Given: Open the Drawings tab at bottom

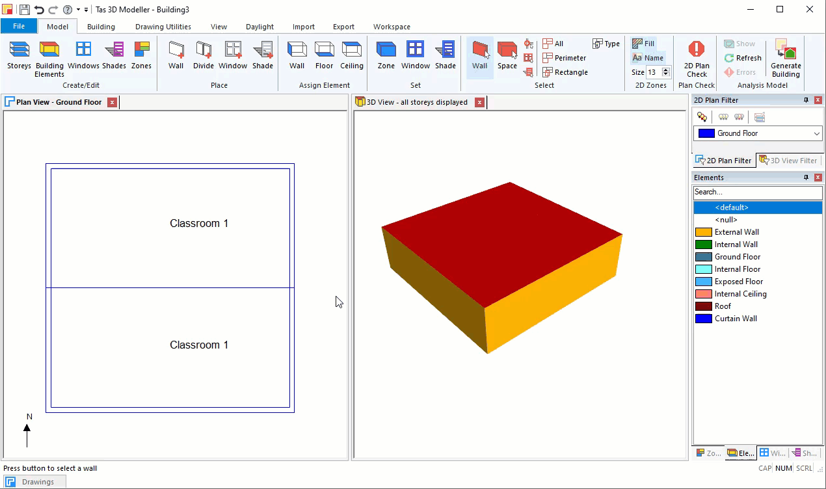Looking at the screenshot, I should click(x=33, y=482).
